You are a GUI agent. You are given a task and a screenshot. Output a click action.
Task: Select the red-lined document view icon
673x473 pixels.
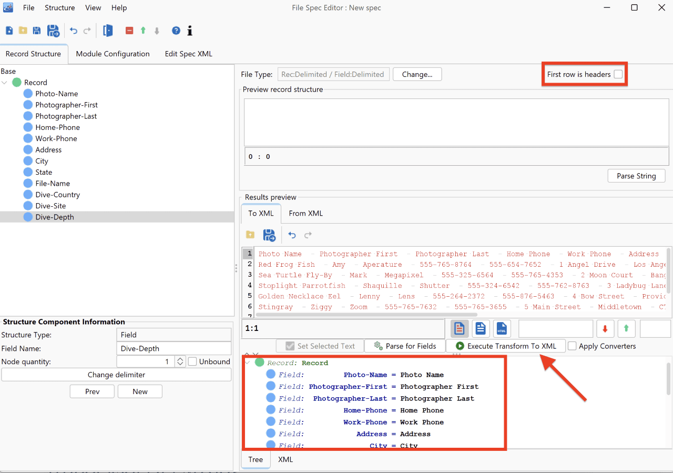tap(460, 329)
